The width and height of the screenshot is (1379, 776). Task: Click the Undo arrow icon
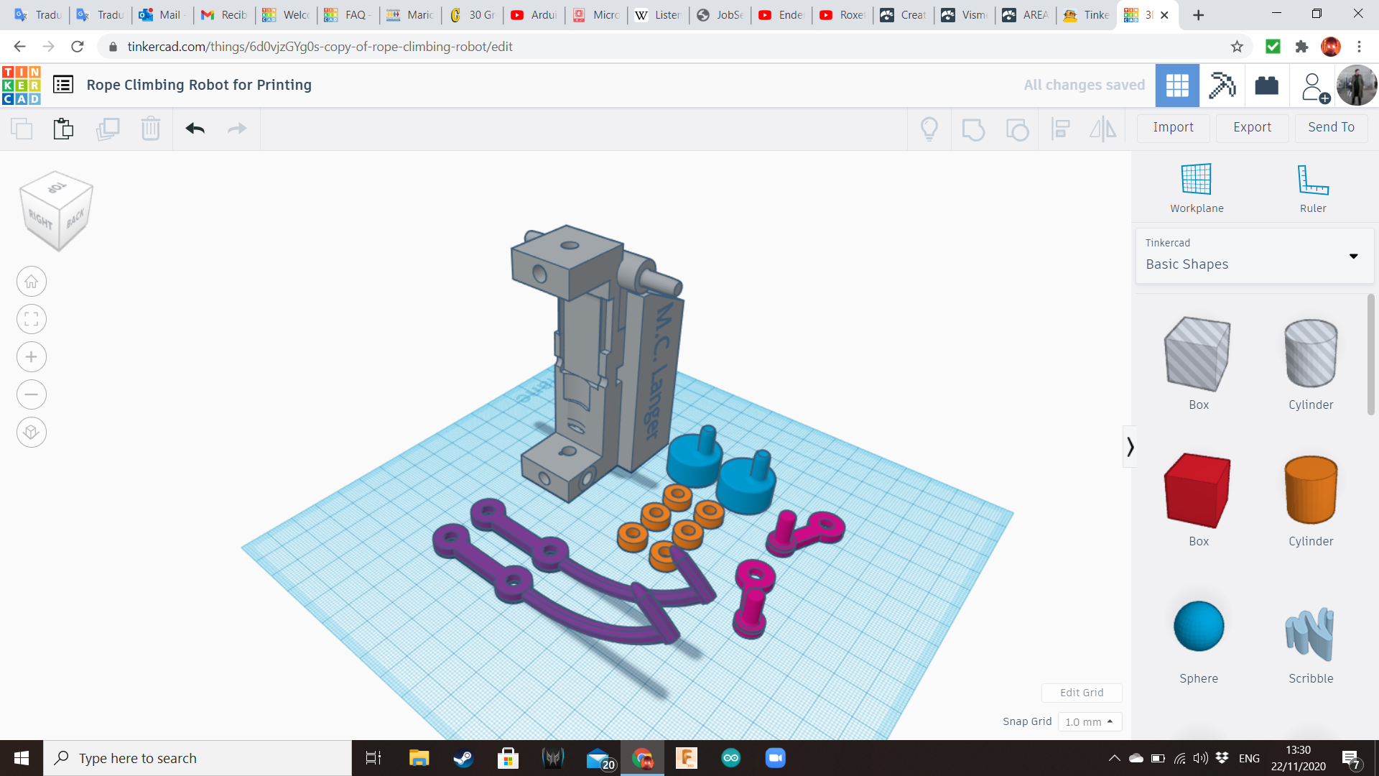pyautogui.click(x=194, y=129)
